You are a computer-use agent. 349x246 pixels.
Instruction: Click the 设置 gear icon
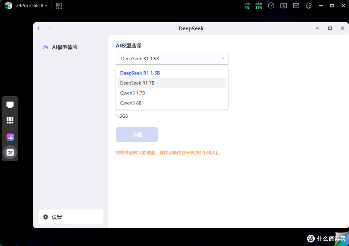click(x=46, y=217)
